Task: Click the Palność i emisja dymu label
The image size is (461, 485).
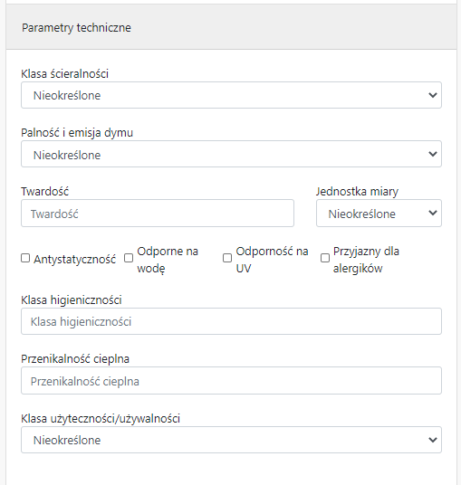Action: 77,133
